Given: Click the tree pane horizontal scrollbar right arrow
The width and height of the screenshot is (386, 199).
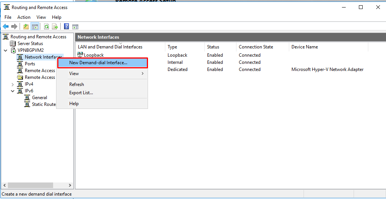Looking at the screenshot, I should click(70, 185).
